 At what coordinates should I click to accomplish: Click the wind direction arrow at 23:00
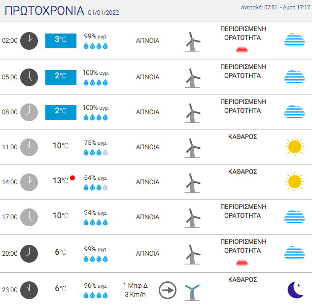168,290
